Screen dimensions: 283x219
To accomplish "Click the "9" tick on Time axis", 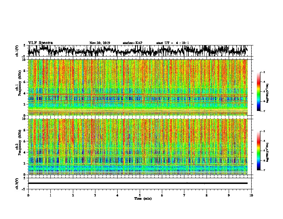I will point(229,195).
